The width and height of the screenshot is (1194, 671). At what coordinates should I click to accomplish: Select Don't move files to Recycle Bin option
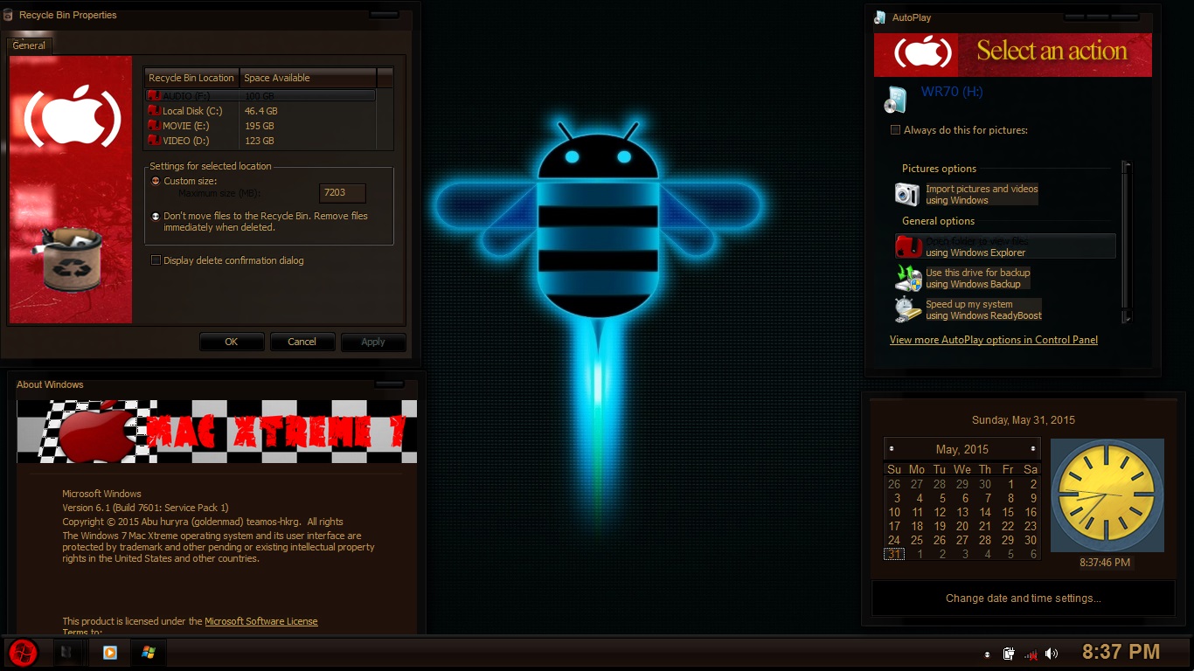pos(156,216)
